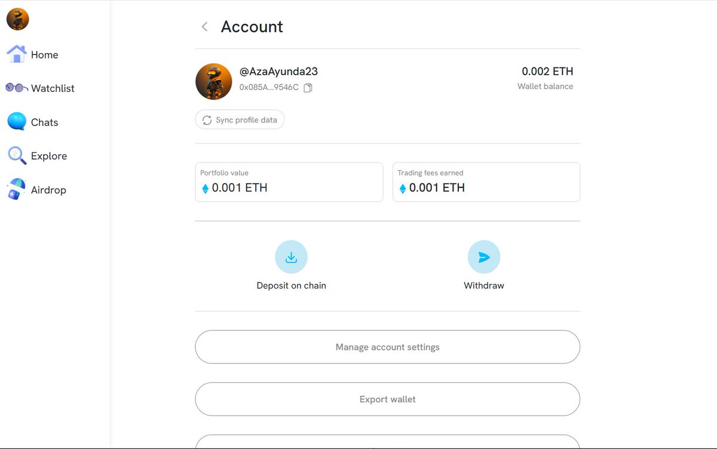Select Watchlist in the sidebar
This screenshot has height=449, width=717.
click(53, 88)
